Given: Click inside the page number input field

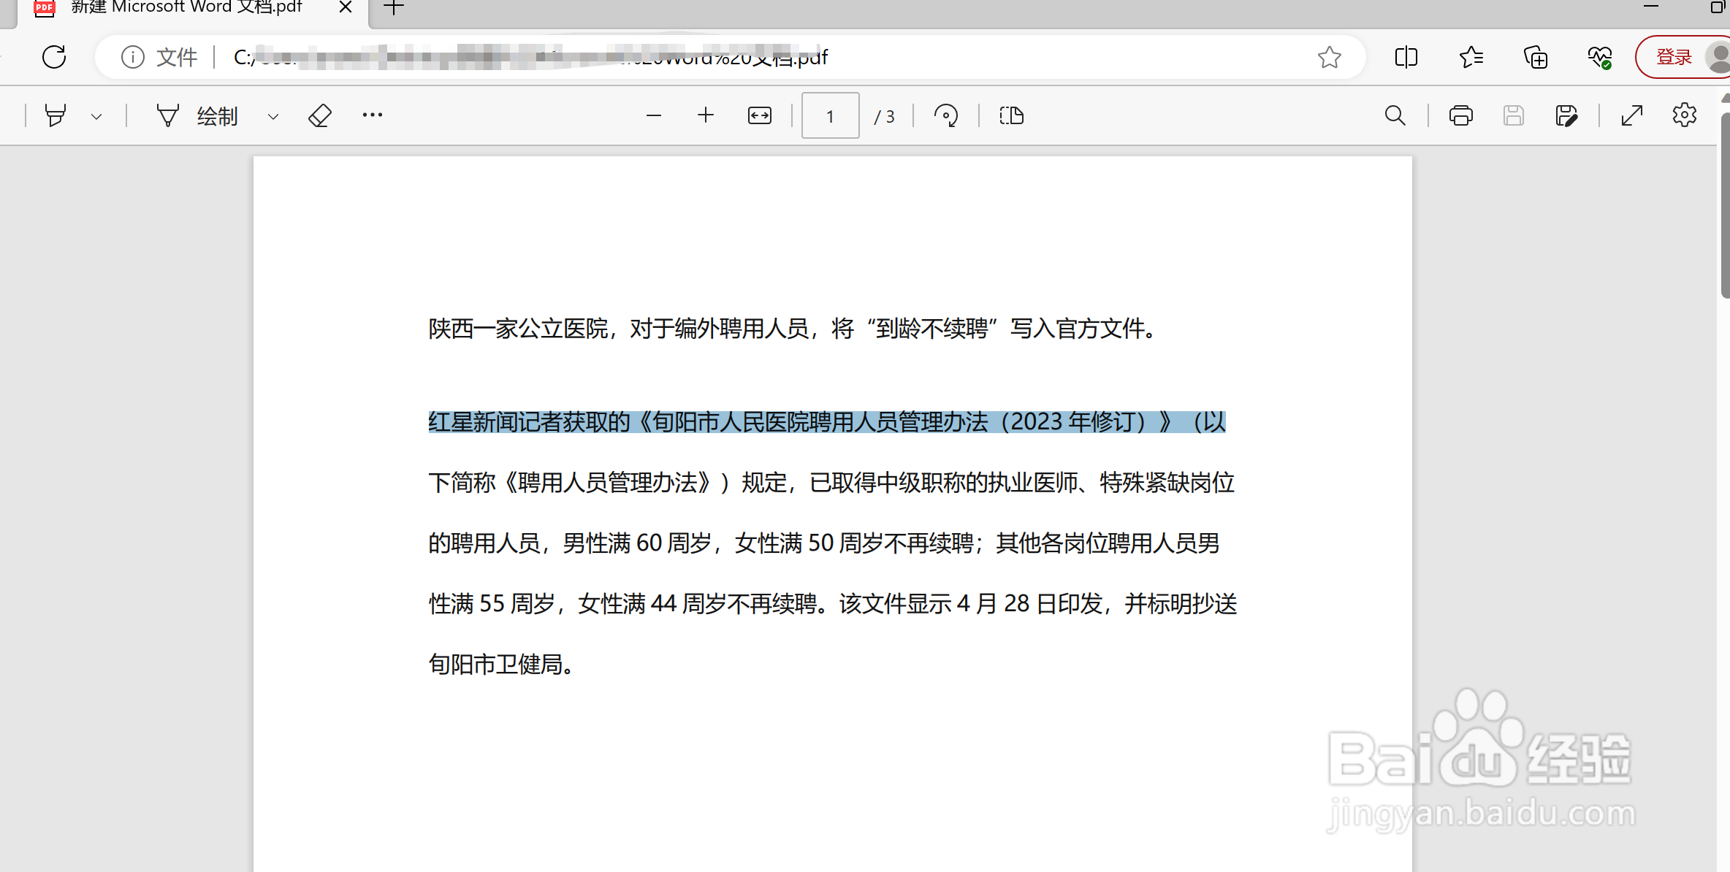Looking at the screenshot, I should pyautogui.click(x=830, y=115).
